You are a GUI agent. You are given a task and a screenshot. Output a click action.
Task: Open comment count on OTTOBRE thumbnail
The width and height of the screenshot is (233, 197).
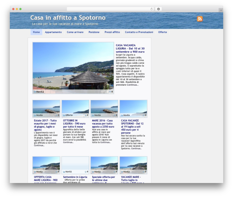click(x=87, y=115)
